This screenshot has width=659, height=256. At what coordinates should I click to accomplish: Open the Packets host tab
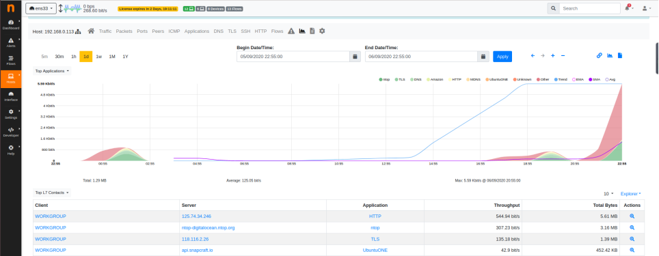124,31
